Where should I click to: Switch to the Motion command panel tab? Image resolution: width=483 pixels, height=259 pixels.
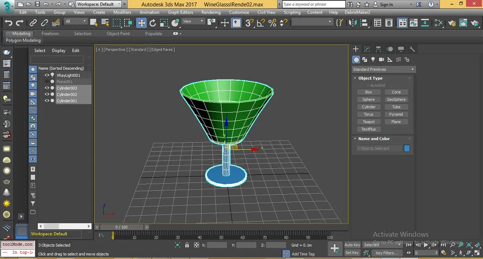tap(389, 49)
